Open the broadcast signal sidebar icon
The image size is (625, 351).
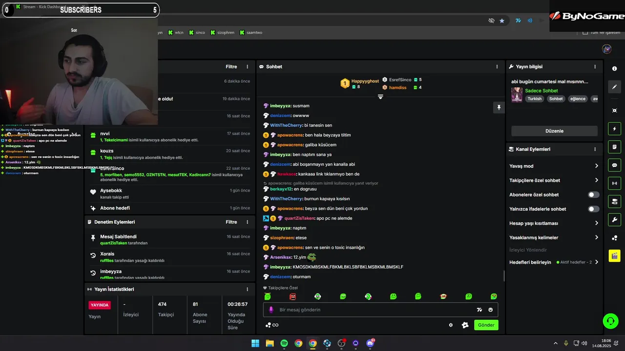(x=614, y=183)
